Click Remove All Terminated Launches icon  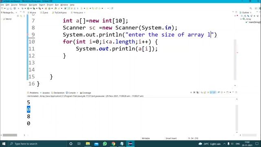[x=197, y=92]
